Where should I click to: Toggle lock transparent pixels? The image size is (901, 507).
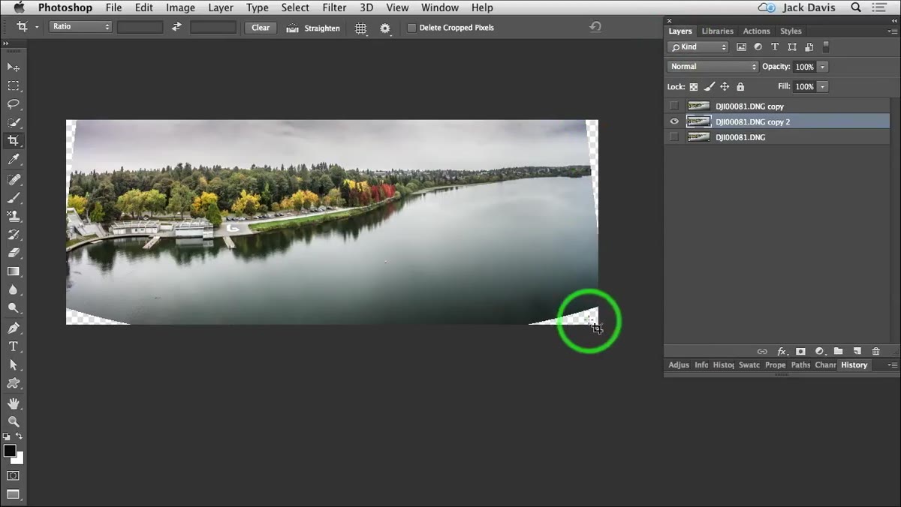pyautogui.click(x=694, y=87)
